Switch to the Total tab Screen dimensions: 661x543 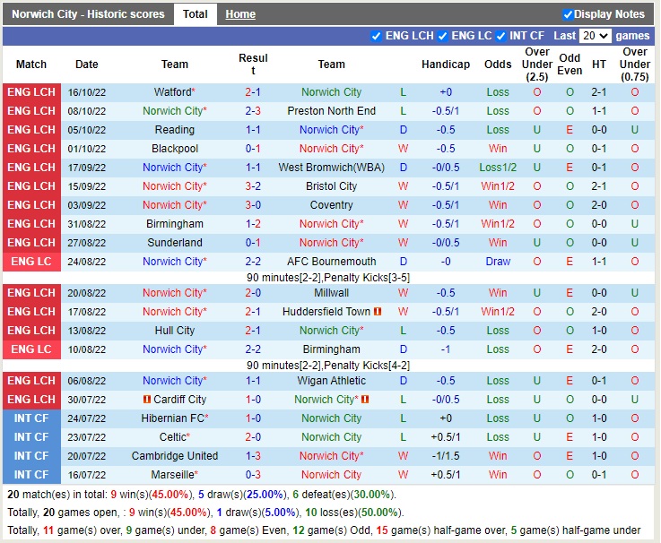click(196, 14)
